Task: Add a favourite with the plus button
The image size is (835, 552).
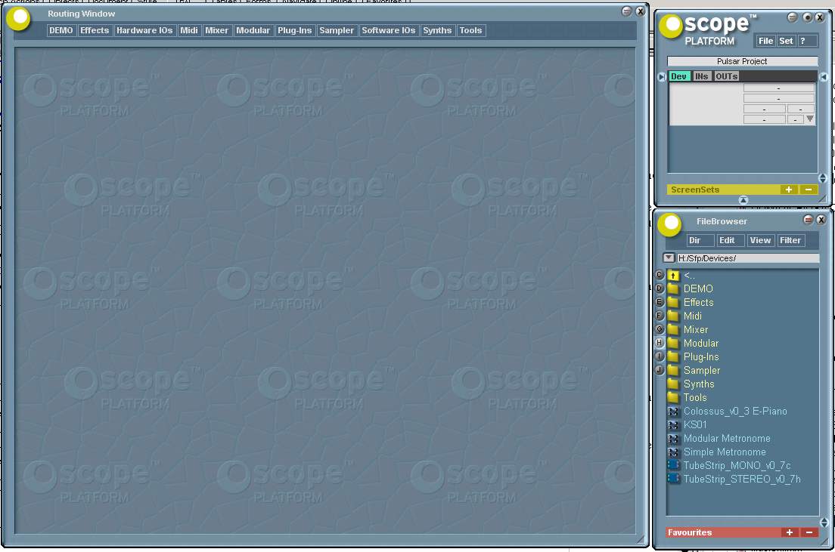Action: 789,532
